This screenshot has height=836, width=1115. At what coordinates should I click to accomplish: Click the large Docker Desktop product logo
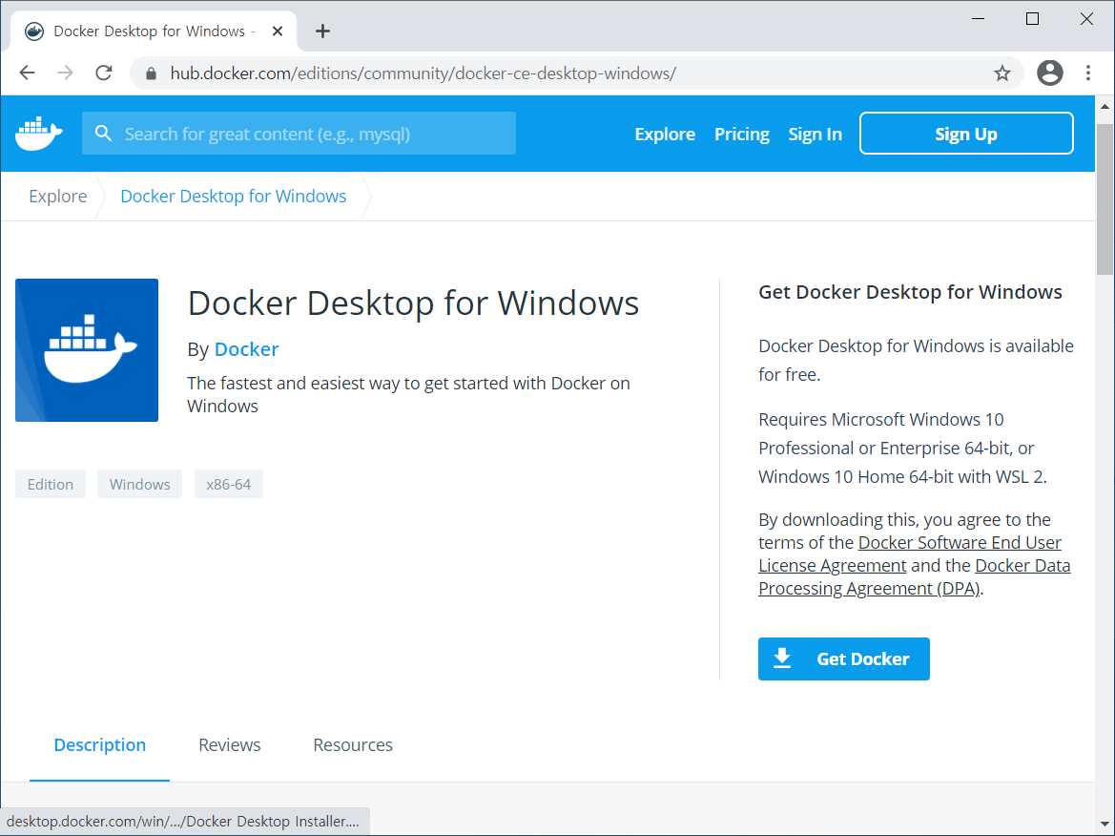87,350
